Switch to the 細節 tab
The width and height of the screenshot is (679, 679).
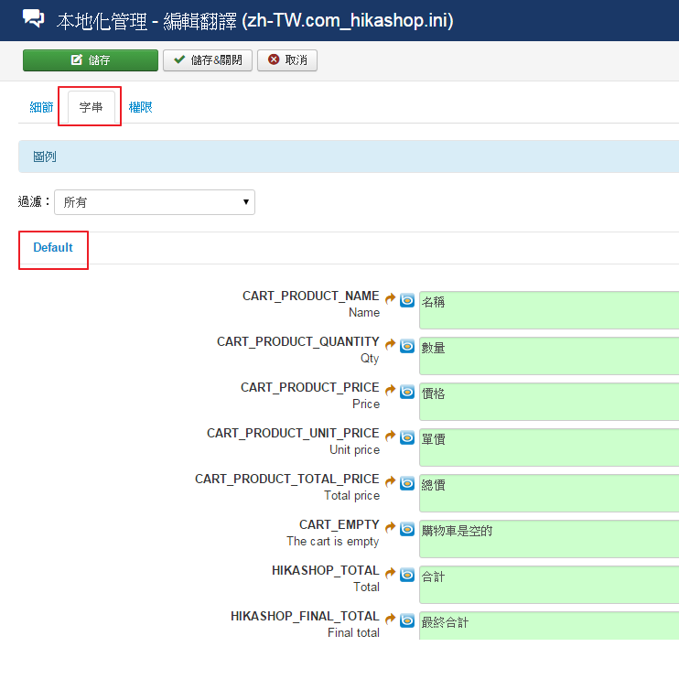click(41, 107)
